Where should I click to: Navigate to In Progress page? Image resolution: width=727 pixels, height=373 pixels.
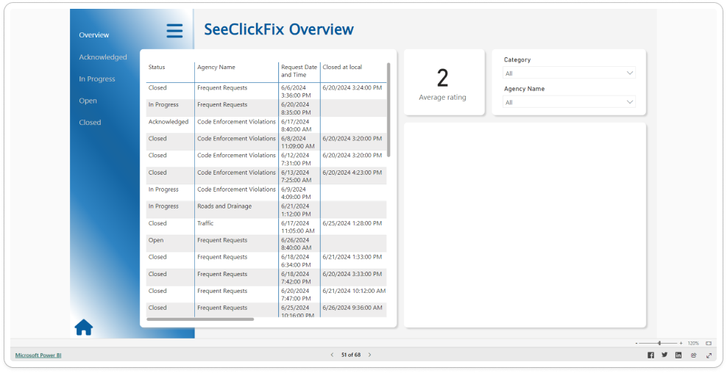(x=97, y=79)
